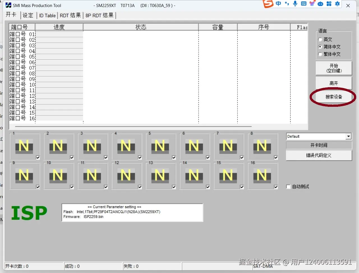This screenshot has height=273, width=359.
Task: Select the 端口号 16 row
Action: click(22, 118)
